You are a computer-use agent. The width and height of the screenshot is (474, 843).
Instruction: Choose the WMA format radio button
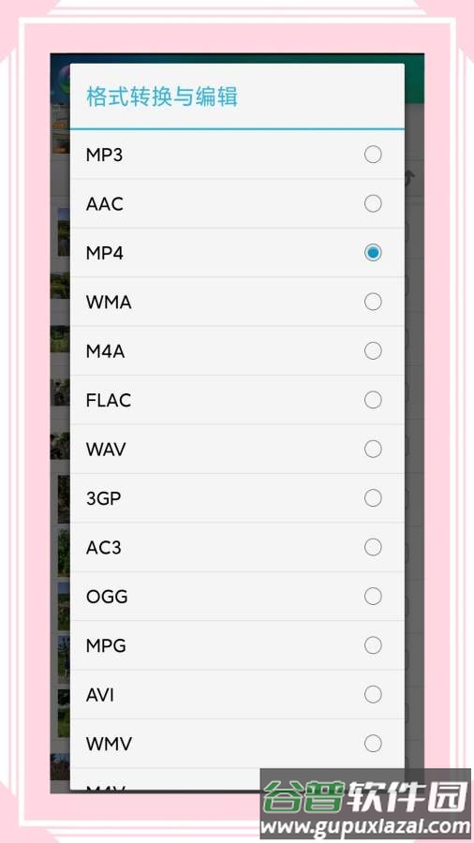[x=373, y=303]
